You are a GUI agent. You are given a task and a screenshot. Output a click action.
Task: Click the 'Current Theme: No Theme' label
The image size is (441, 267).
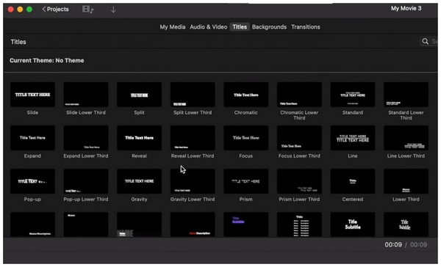pyautogui.click(x=47, y=60)
